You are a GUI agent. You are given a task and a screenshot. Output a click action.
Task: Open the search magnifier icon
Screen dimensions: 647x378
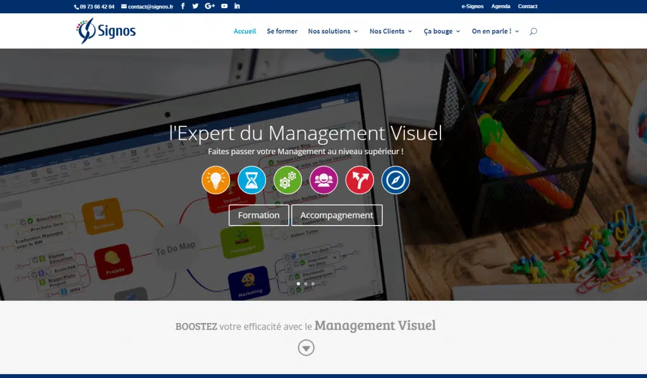click(533, 31)
